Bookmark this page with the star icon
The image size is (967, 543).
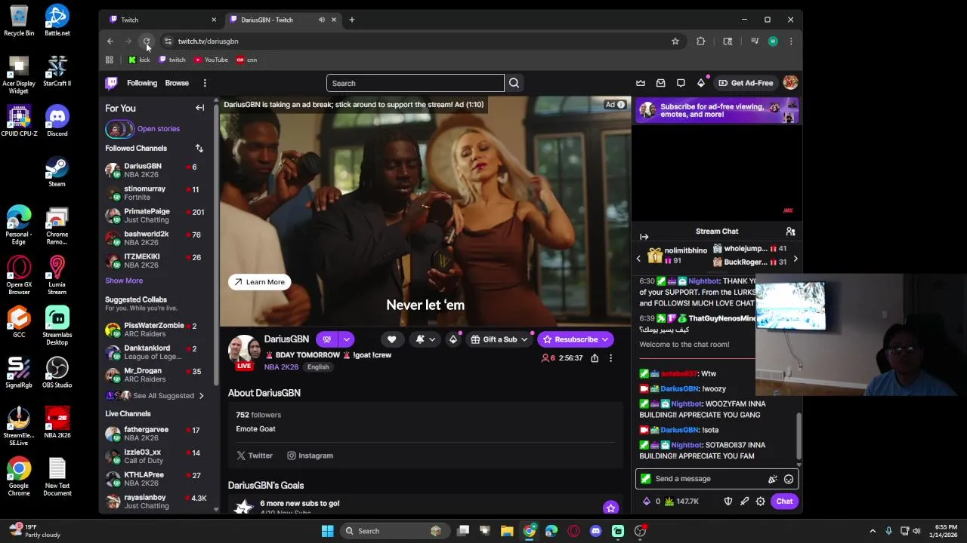675,41
